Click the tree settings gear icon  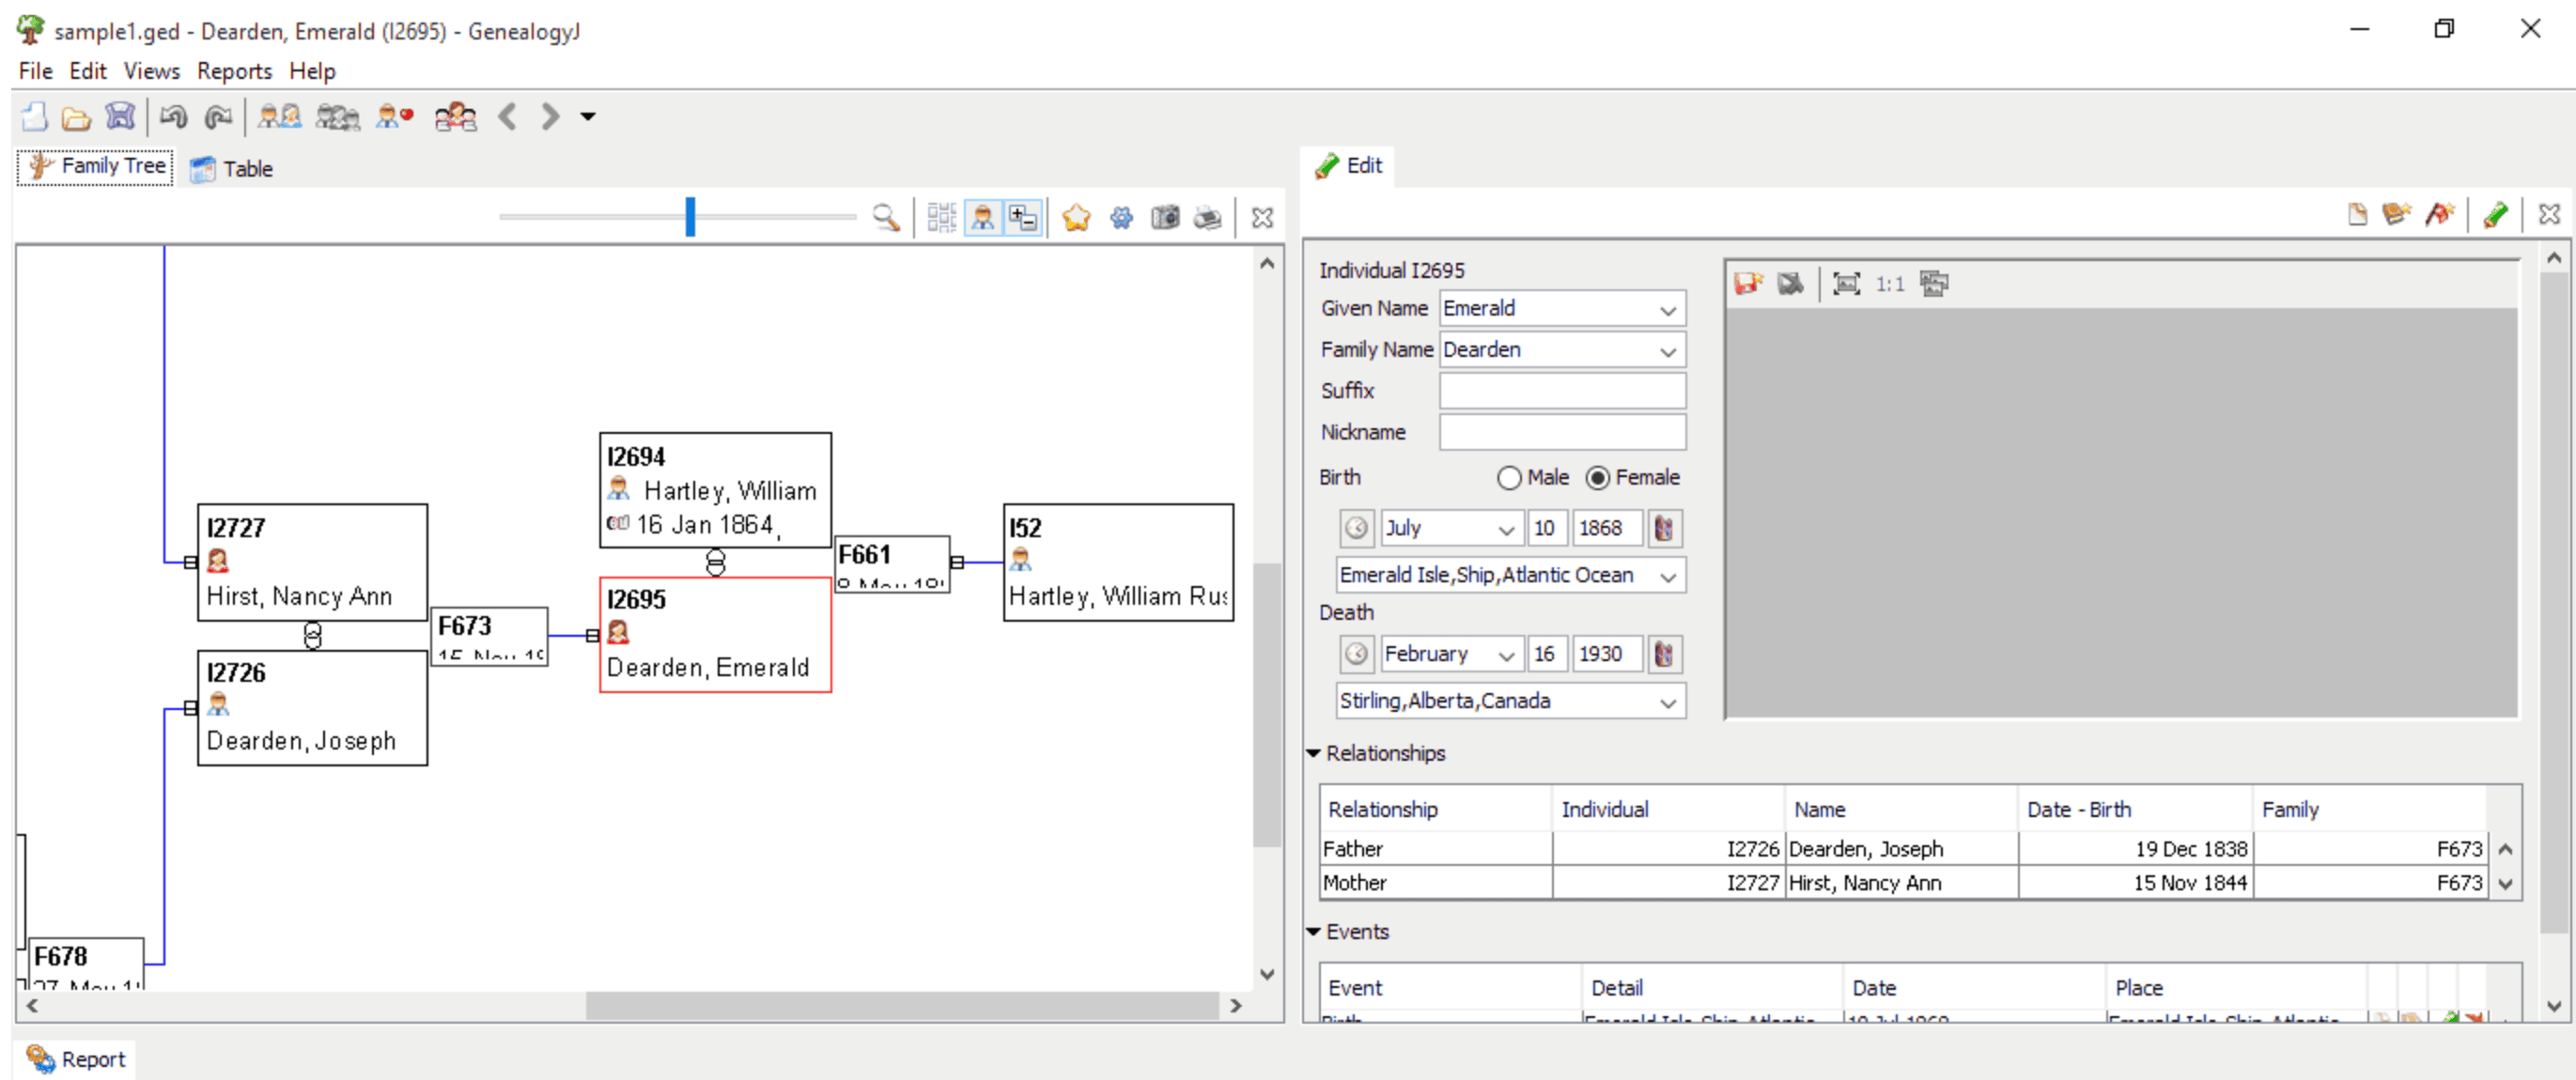(1121, 217)
